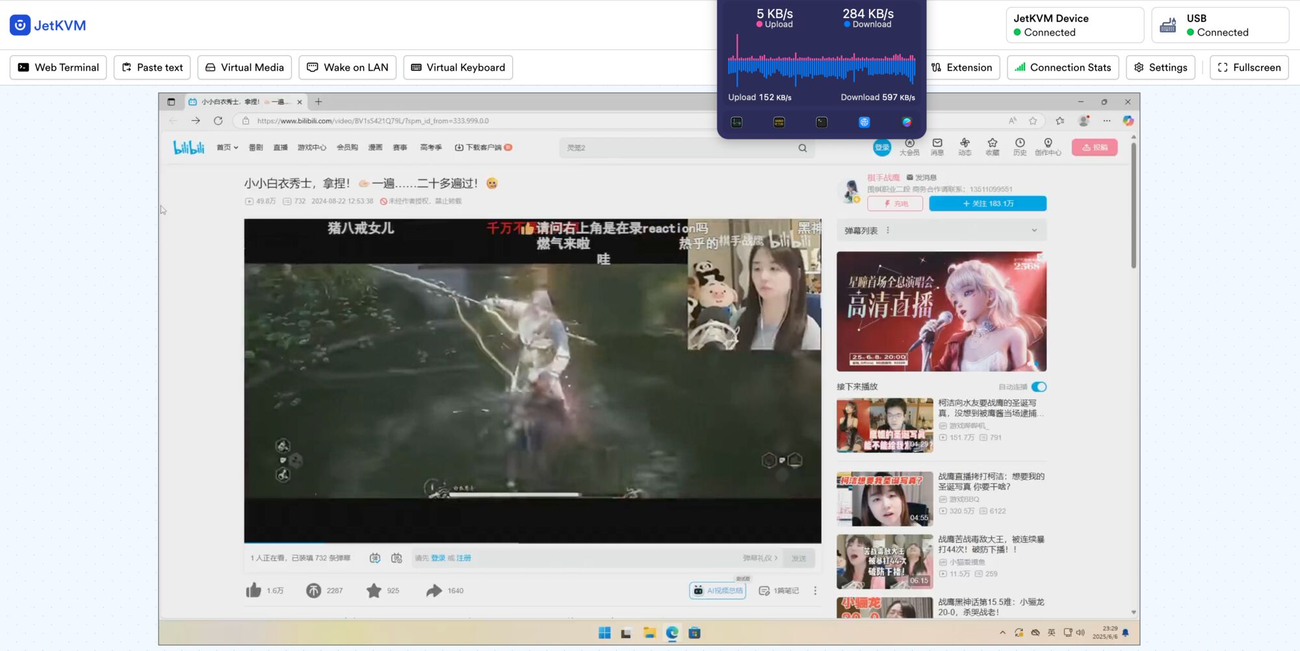Open 创作中心 creator center icon

(1048, 147)
